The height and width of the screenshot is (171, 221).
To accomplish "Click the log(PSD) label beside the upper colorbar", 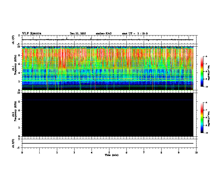I will 209,73.
